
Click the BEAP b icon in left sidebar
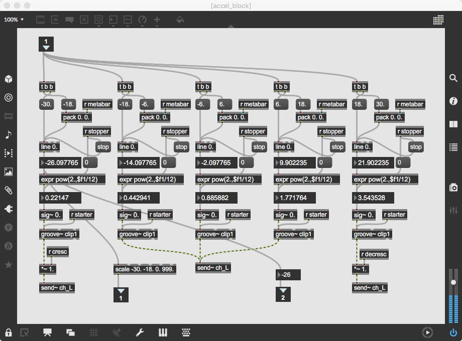9,246
